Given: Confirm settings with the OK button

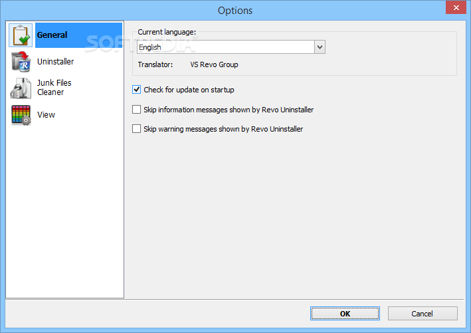Looking at the screenshot, I should tap(345, 314).
